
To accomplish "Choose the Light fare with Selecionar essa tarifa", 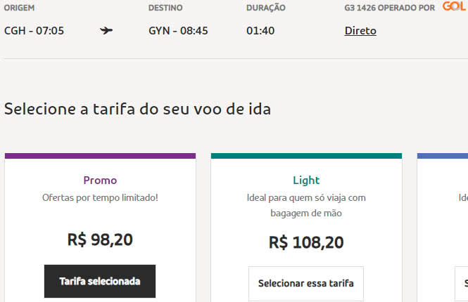I will tap(306, 284).
